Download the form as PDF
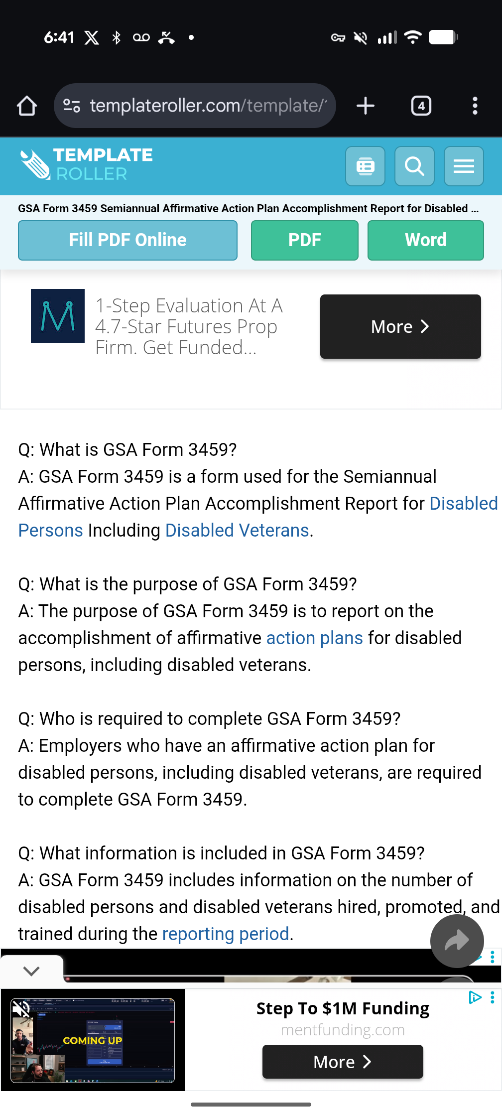Viewport: 502px width, 1118px height. [x=305, y=240]
